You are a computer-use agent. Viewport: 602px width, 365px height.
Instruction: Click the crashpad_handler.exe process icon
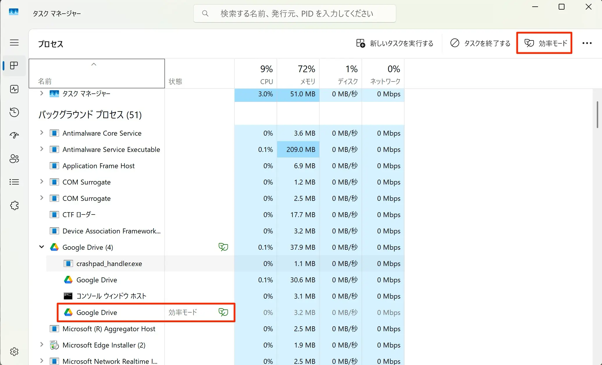[68, 263]
